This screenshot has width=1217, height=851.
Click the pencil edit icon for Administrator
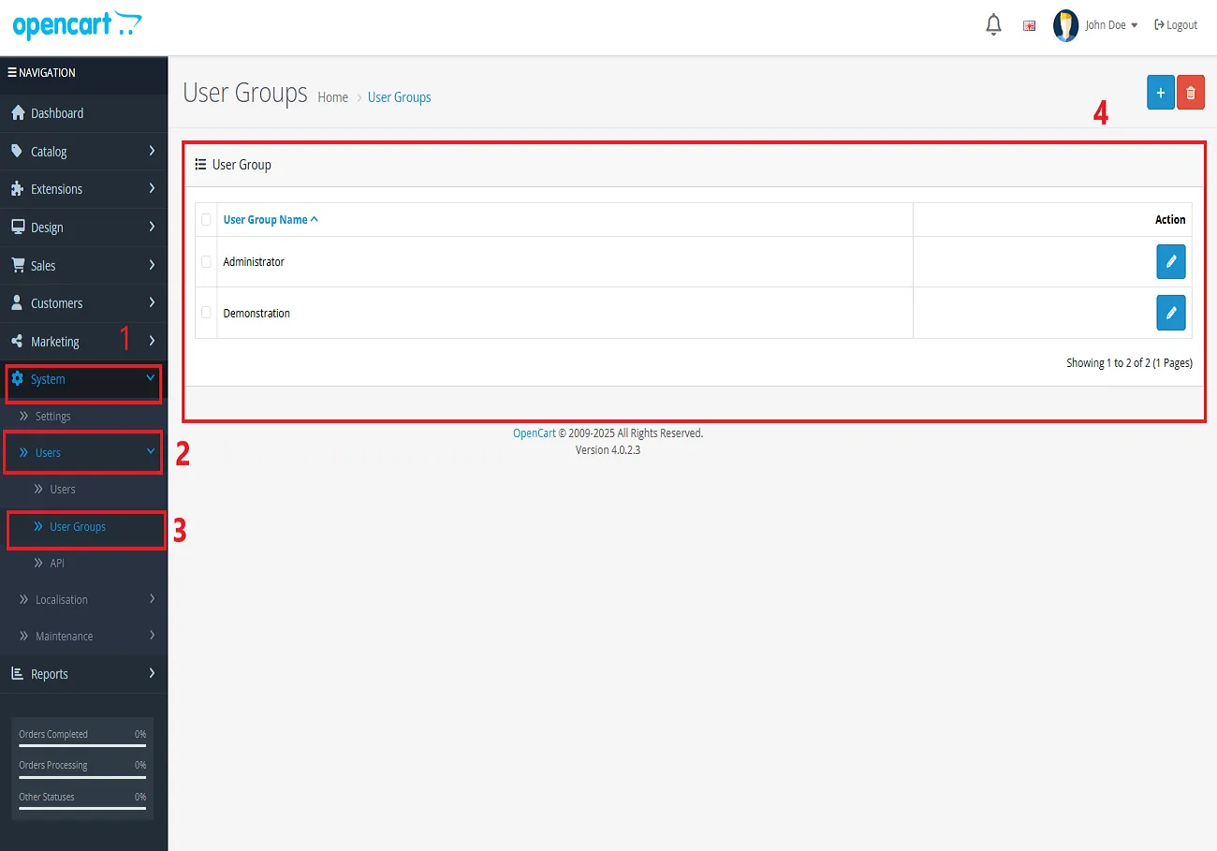point(1170,262)
